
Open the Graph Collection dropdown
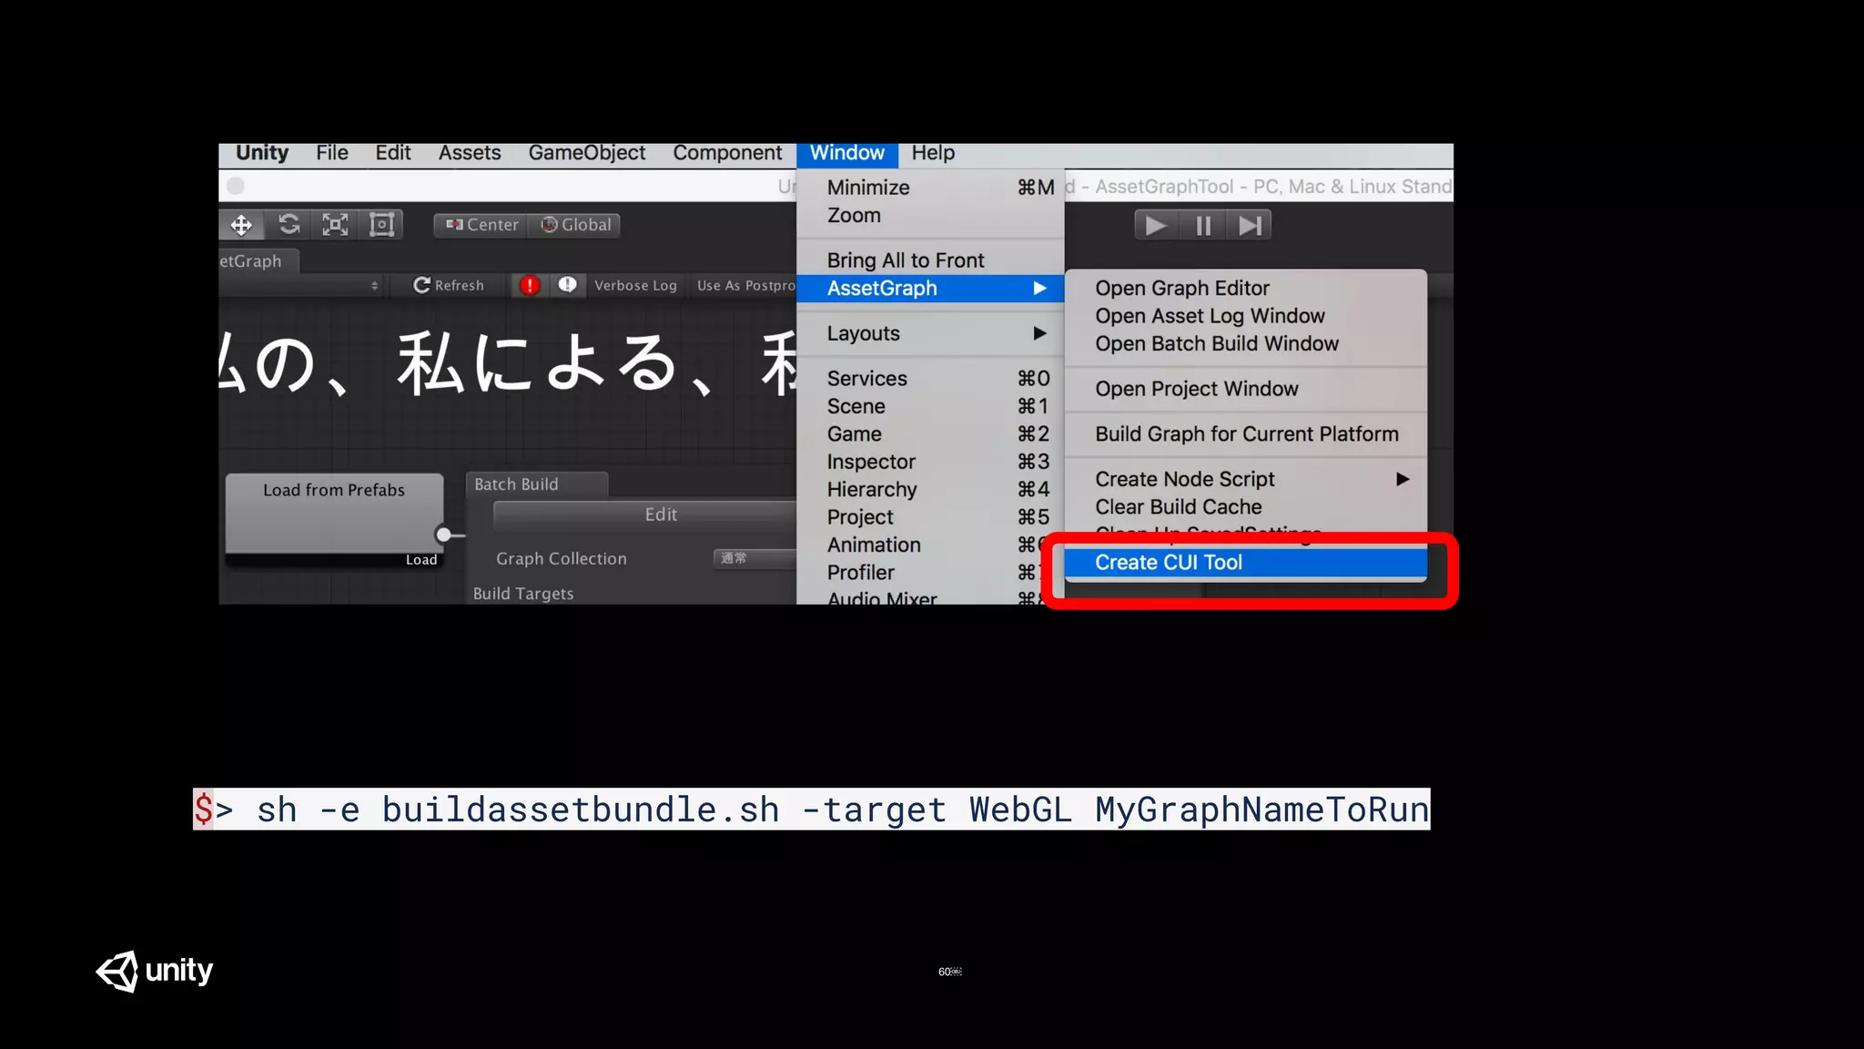pyautogui.click(x=755, y=558)
